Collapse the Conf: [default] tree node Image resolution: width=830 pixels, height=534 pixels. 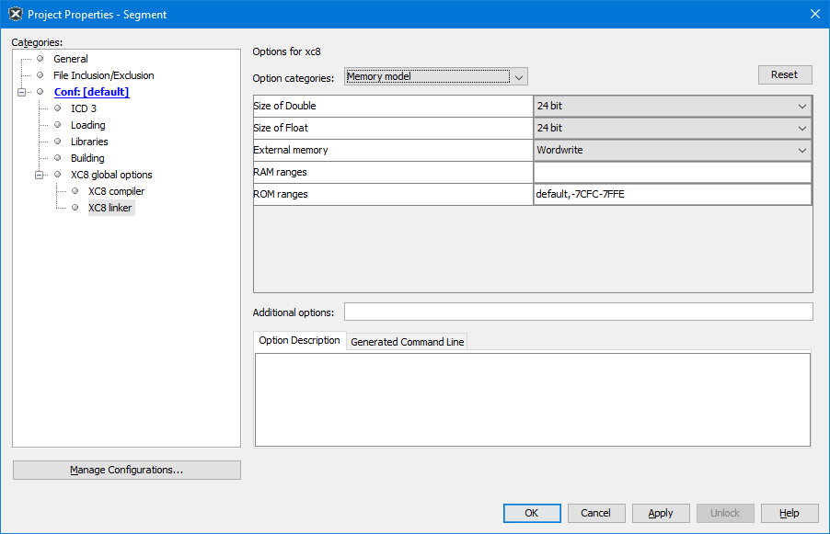[x=22, y=92]
